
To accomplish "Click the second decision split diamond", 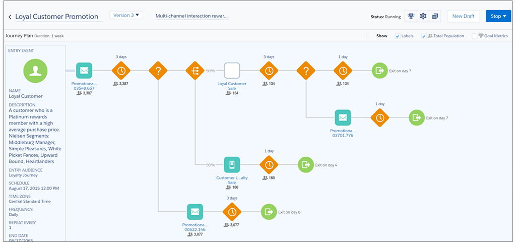I will coord(306,71).
